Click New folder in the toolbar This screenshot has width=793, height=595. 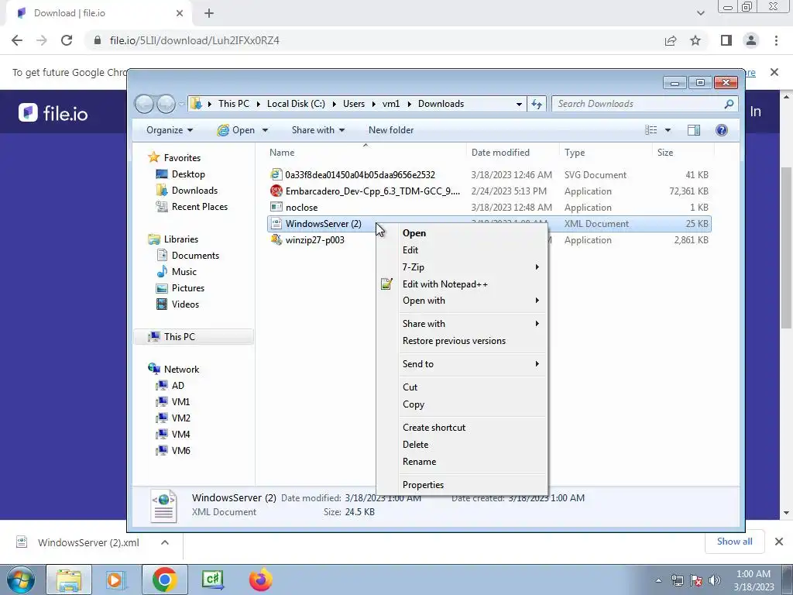(391, 130)
